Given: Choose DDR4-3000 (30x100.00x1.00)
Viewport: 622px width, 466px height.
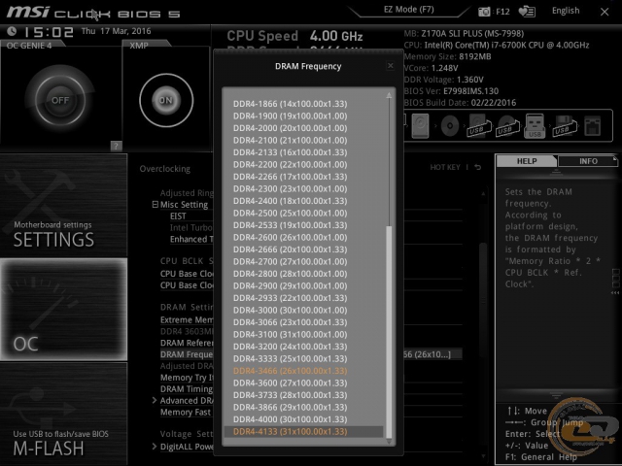Looking at the screenshot, I should pos(290,311).
